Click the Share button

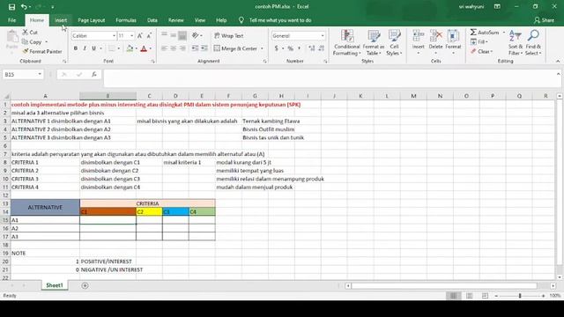point(545,20)
